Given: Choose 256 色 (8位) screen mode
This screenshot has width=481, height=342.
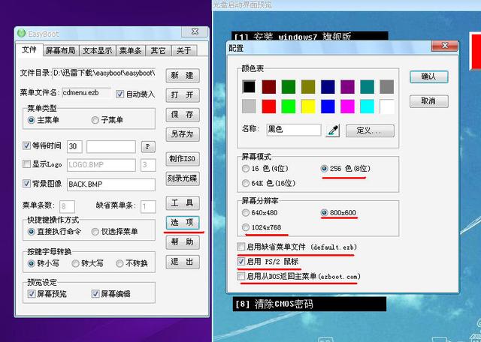Looking at the screenshot, I should pos(324,169).
